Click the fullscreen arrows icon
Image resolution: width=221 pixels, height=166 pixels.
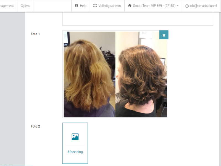[95, 6]
